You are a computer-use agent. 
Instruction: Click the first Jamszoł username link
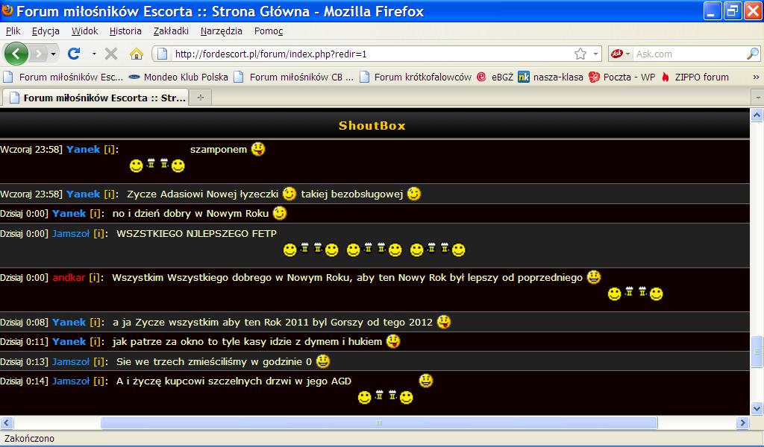[x=70, y=233]
